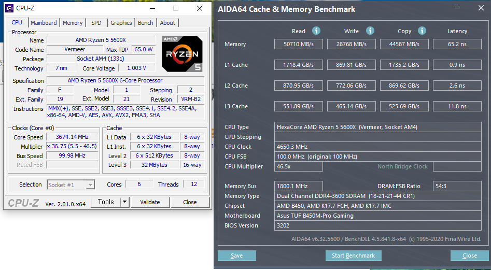Click the Memory Latency value 65.2 ns
The width and height of the screenshot is (491, 270).
457,44
